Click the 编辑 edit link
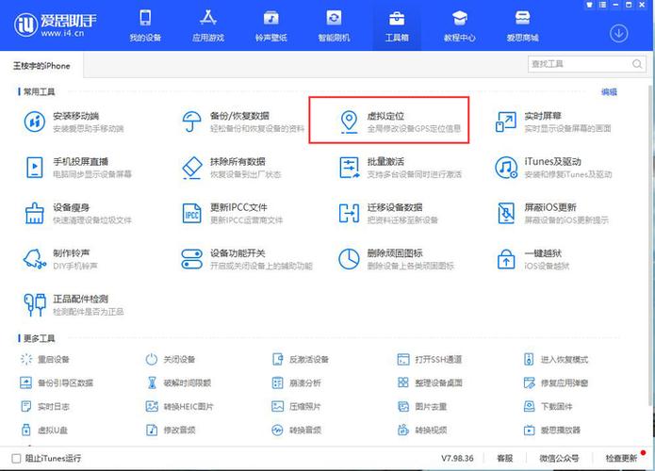This screenshot has height=471, width=655. point(609,92)
